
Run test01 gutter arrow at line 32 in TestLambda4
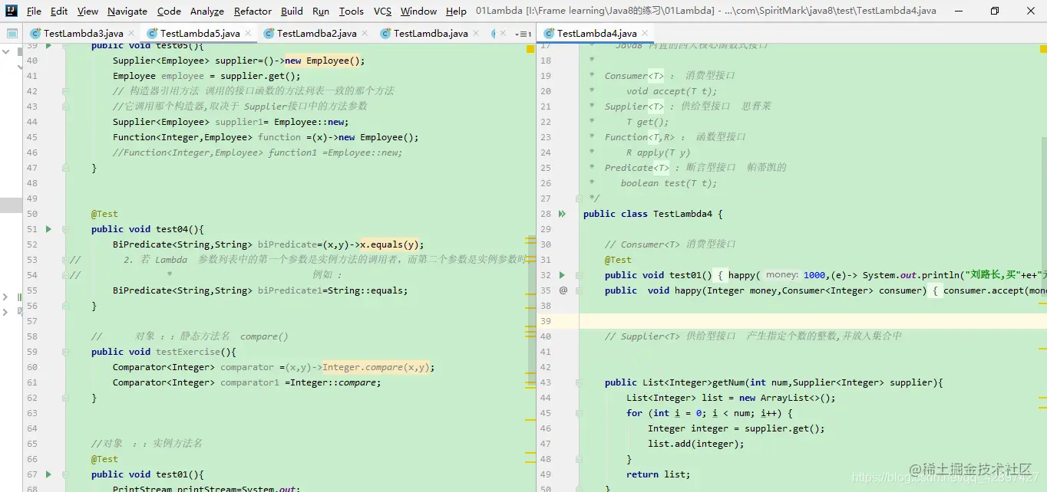click(x=563, y=275)
